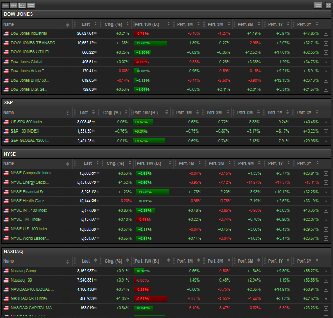Screen dimensions: 333x318
Task: Click the layout bars icon beside settings gear
Action: point(319,5)
